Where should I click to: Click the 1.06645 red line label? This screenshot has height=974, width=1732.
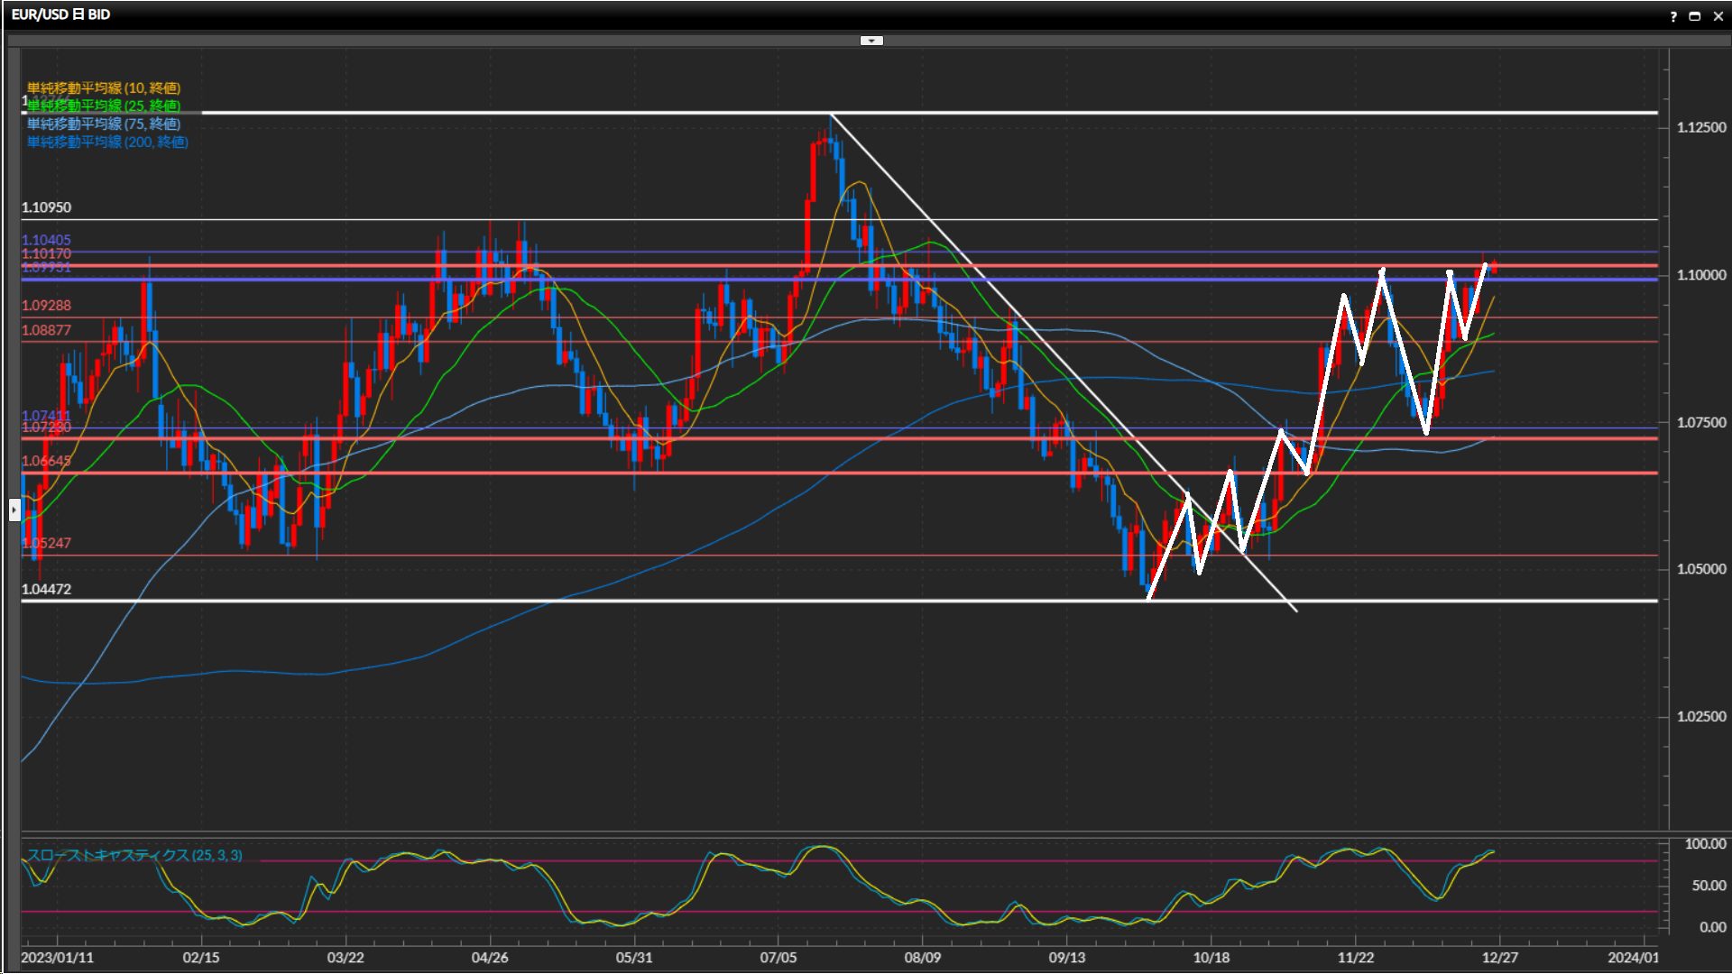coord(46,461)
